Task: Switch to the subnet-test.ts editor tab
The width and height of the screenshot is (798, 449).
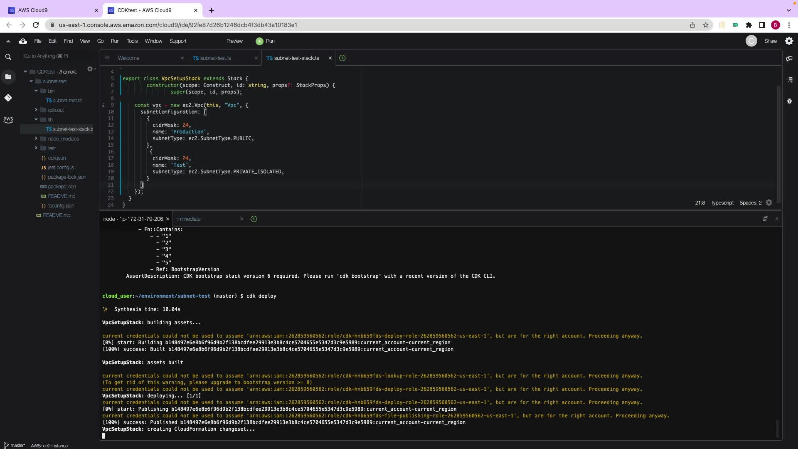Action: [x=215, y=58]
